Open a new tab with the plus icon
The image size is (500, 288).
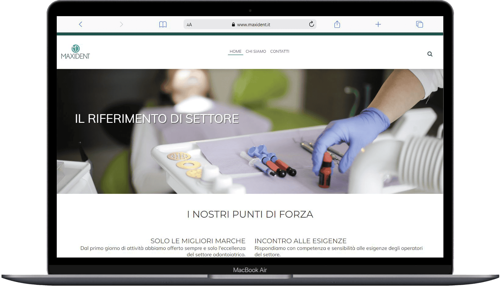click(378, 24)
